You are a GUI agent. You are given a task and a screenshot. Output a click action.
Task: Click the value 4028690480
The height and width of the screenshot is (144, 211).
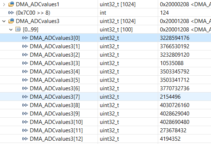pos(175,122)
